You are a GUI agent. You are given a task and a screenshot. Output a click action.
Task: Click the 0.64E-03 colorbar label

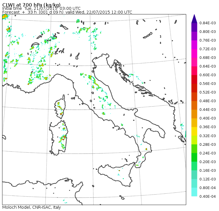[x=207, y=66]
